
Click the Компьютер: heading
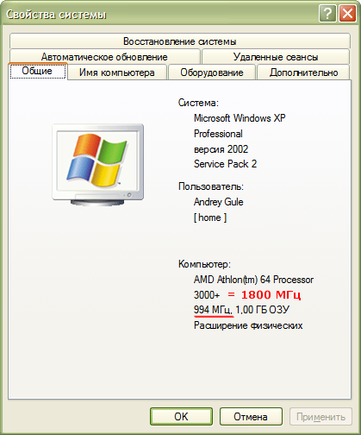click(x=204, y=264)
